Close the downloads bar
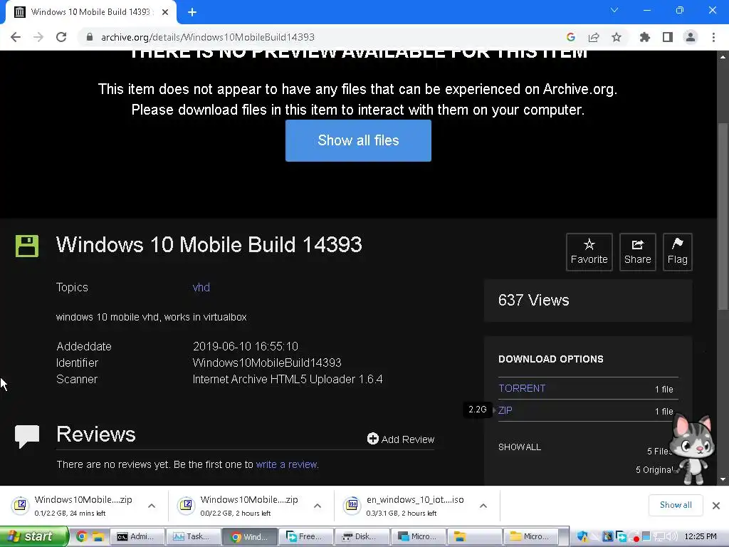Viewport: 729px width, 547px height. [x=716, y=505]
